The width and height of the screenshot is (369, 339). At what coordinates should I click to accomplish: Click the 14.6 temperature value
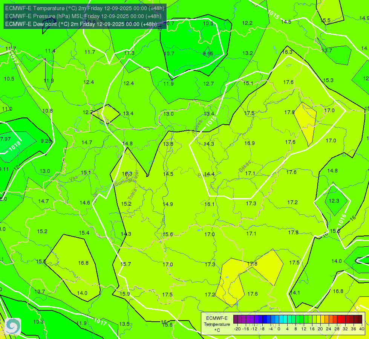[85, 203]
